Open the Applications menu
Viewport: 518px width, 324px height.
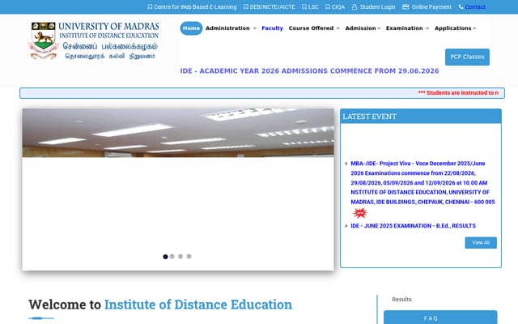453,28
